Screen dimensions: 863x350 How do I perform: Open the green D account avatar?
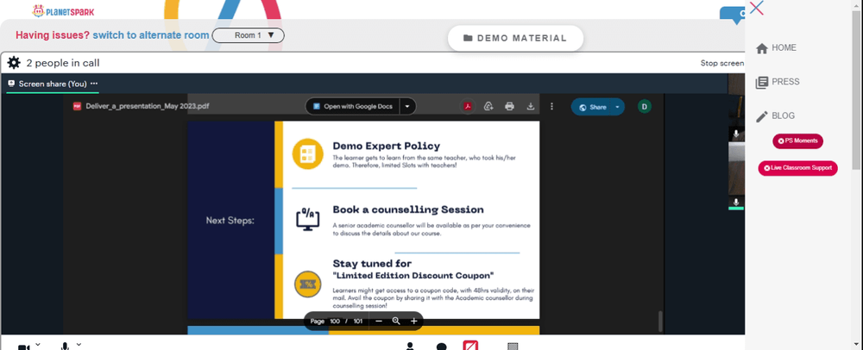[645, 107]
